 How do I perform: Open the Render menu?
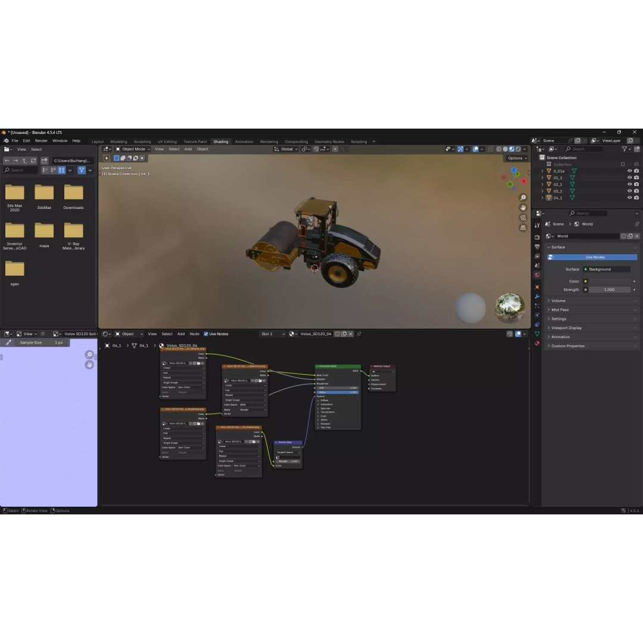pyautogui.click(x=41, y=141)
